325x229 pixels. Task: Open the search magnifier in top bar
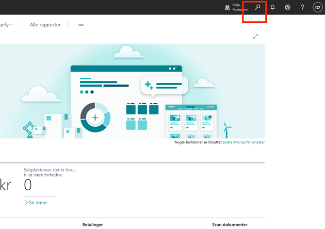point(258,7)
